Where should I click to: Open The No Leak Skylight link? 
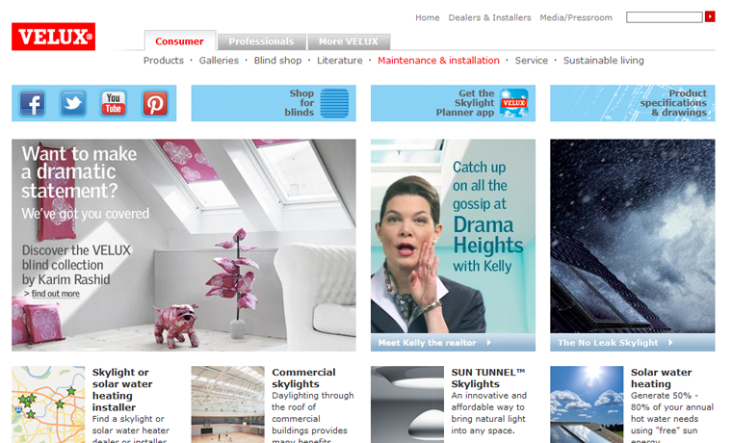tap(608, 343)
